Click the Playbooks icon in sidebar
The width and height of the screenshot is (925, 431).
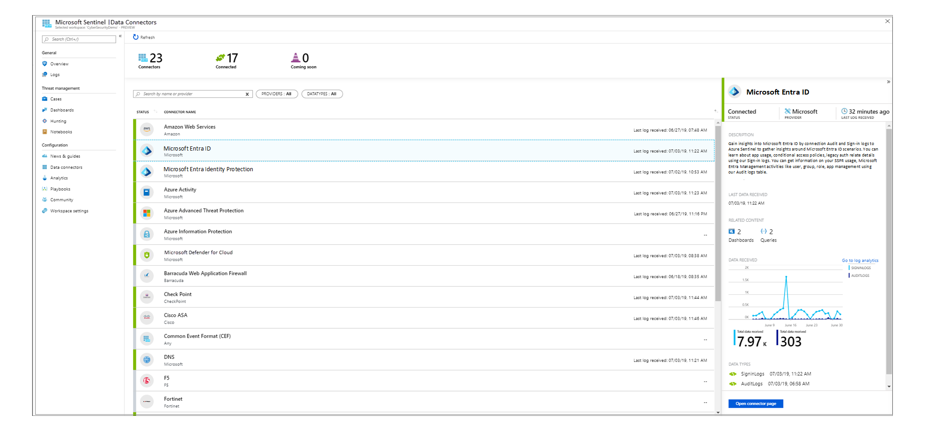tap(45, 189)
